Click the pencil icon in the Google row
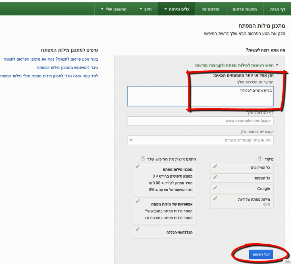Viewport: 291px width, 264px height. click(x=215, y=188)
